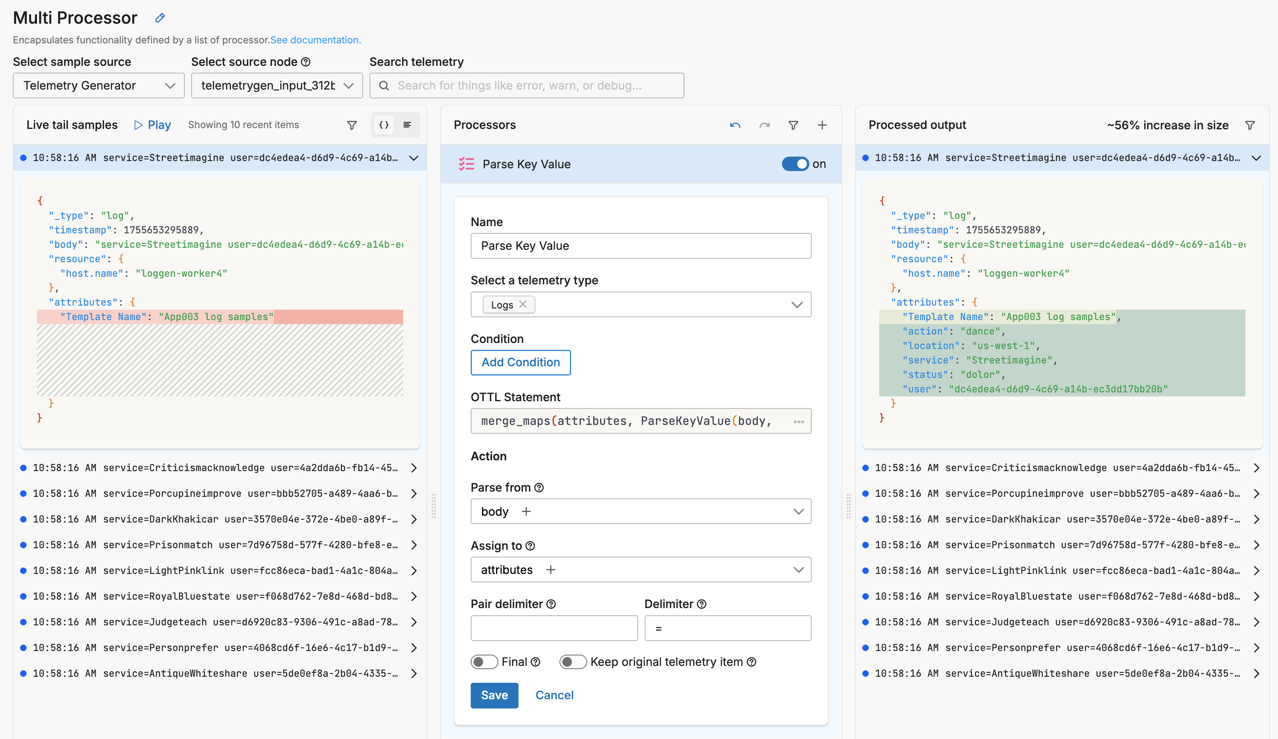Enable the Final toggle

[484, 662]
